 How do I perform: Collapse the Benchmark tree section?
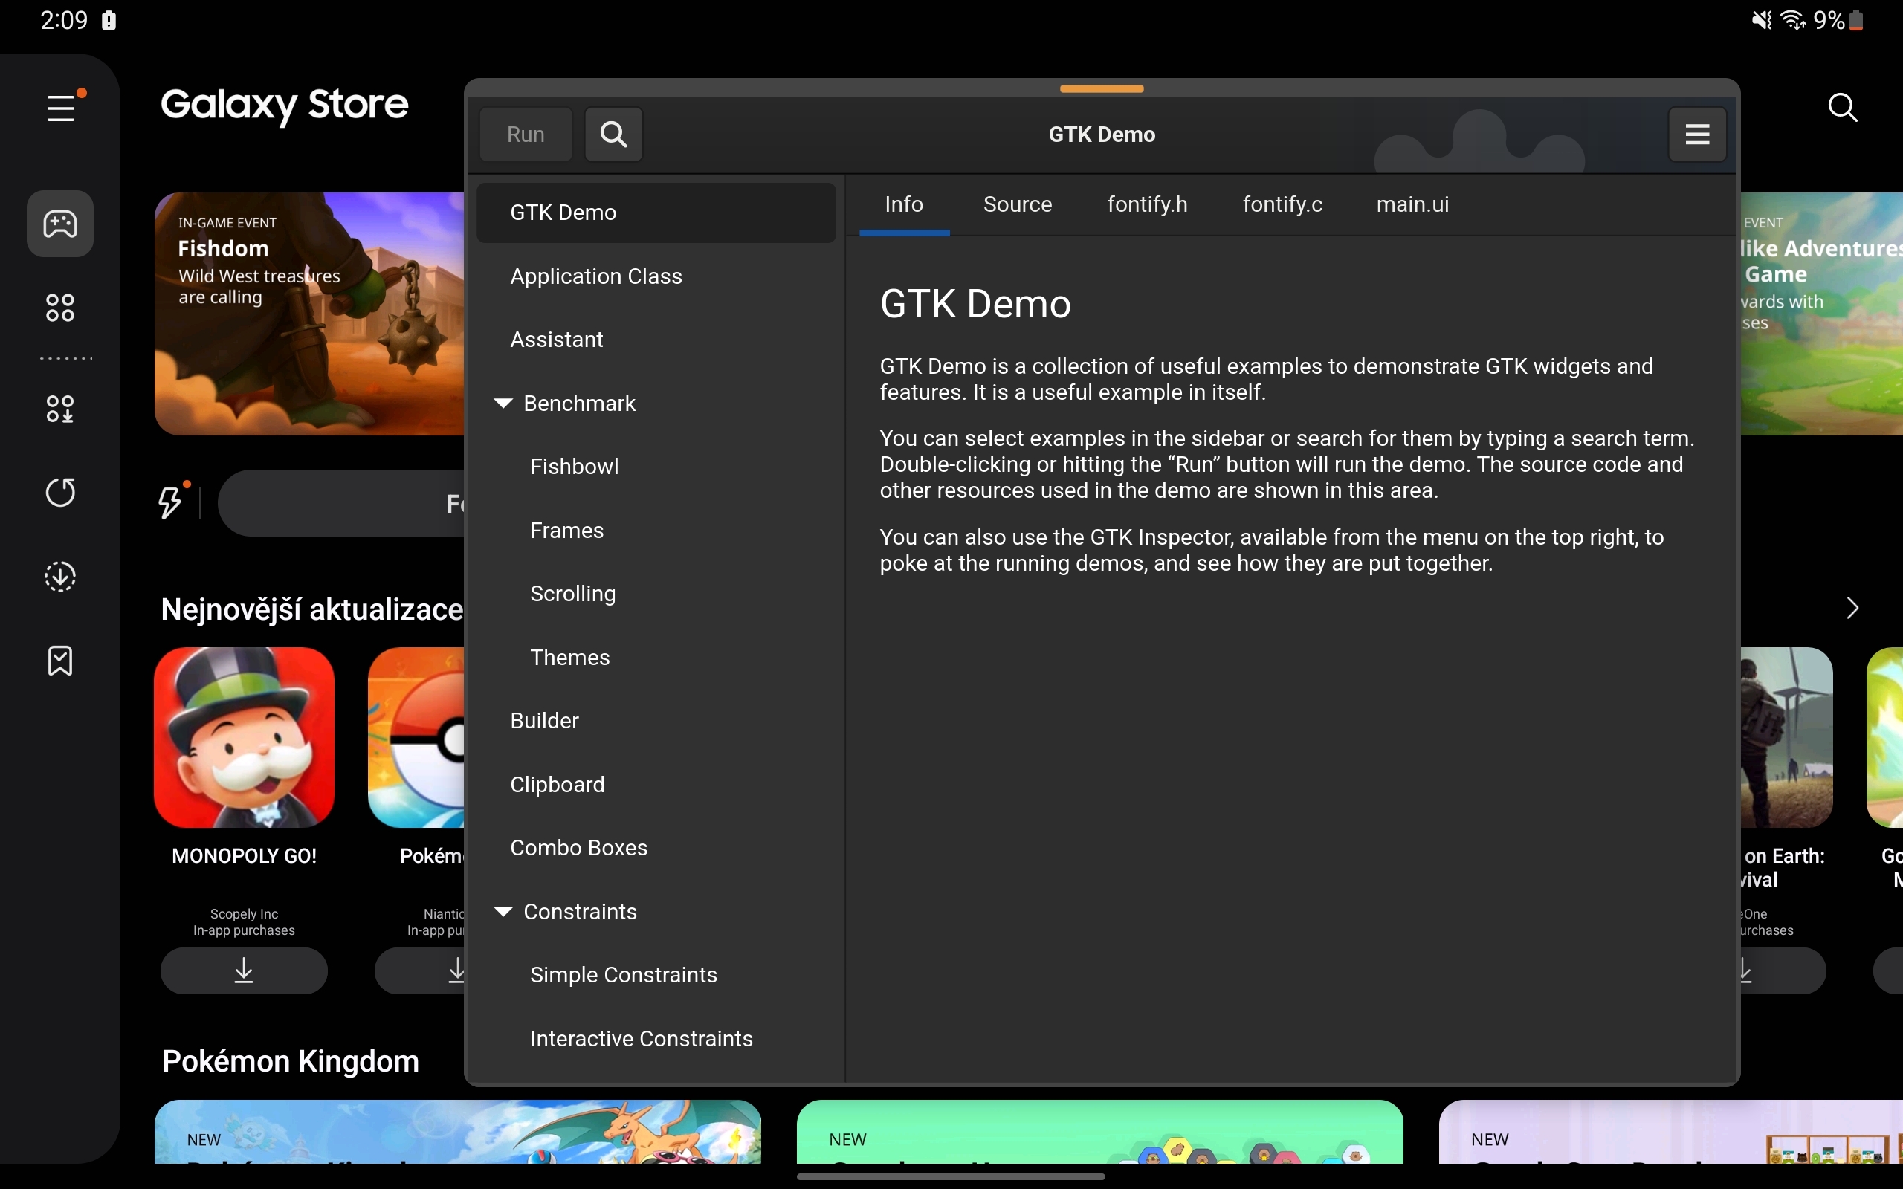503,404
